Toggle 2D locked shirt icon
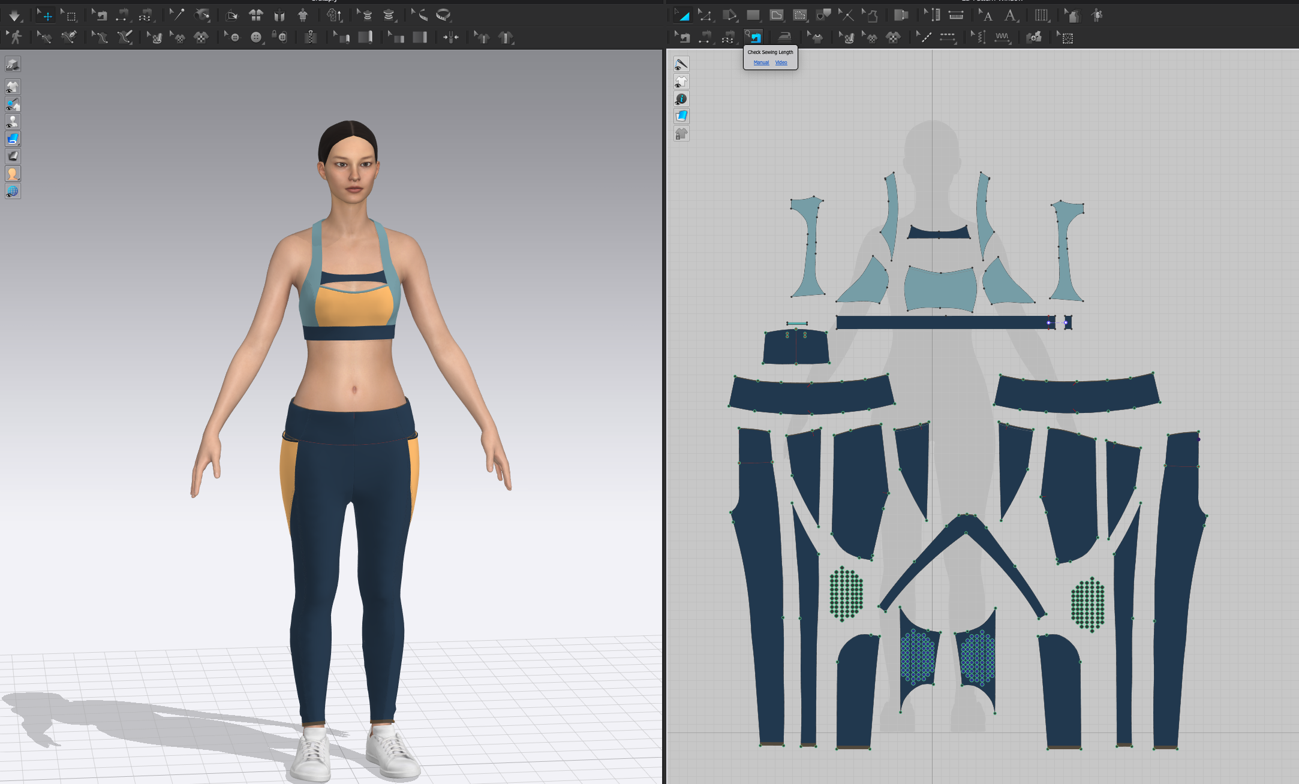 [x=681, y=134]
